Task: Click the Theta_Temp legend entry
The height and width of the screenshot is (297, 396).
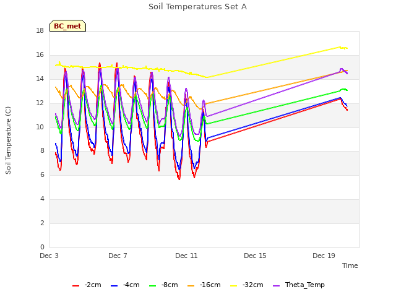Action: coord(299,285)
